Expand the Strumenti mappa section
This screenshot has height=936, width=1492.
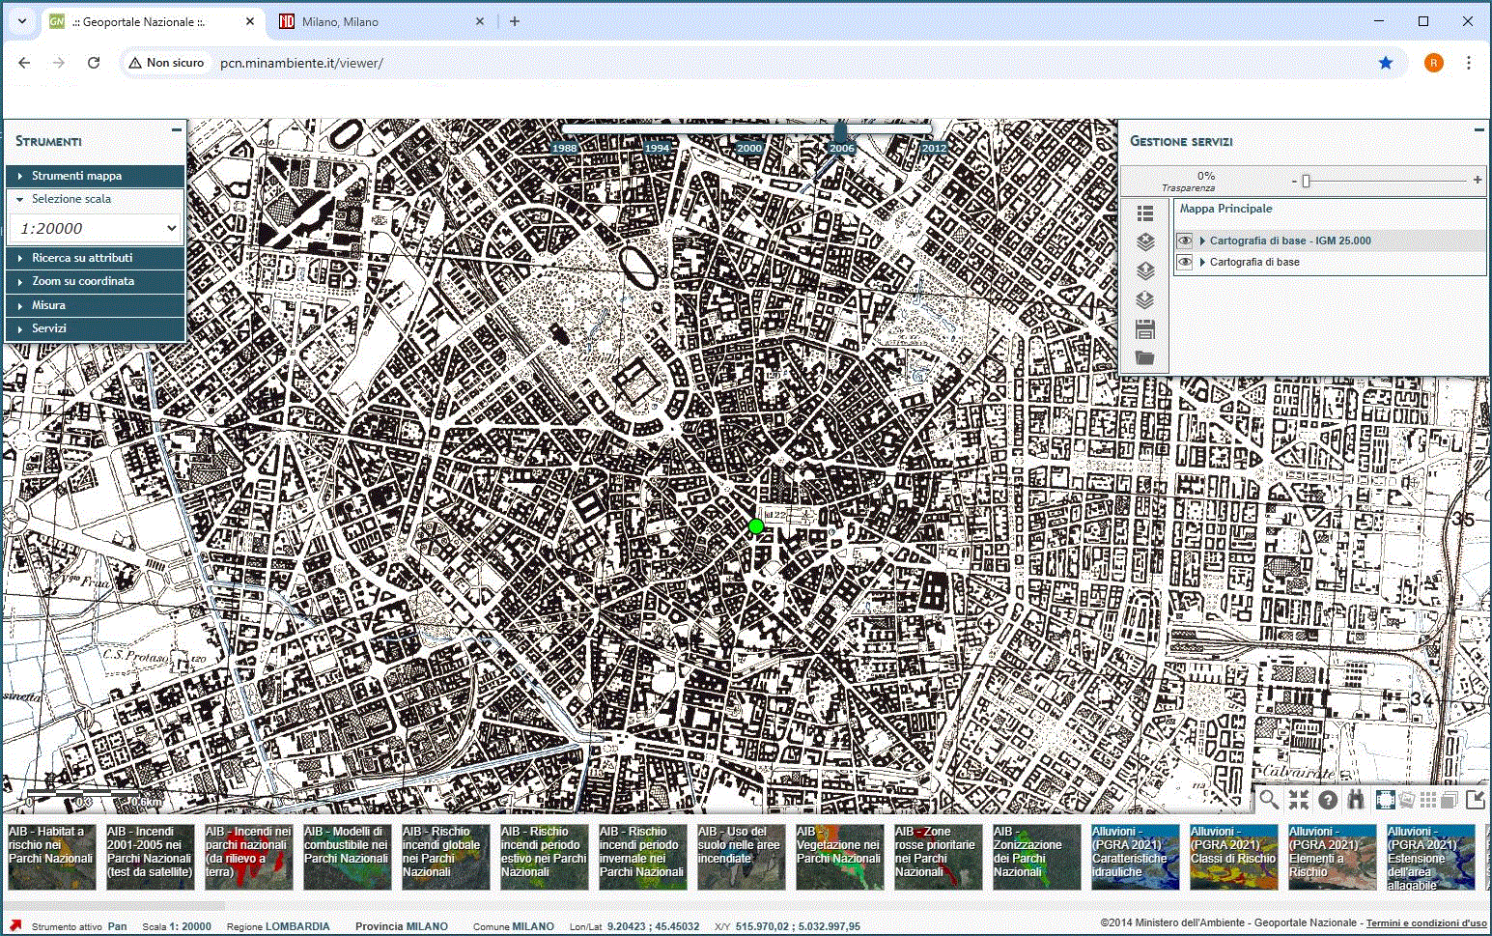click(x=95, y=176)
